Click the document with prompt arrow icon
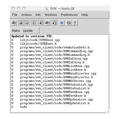Image resolution: width=119 pixels, height=119 pixels. pyautogui.click(x=34, y=23)
